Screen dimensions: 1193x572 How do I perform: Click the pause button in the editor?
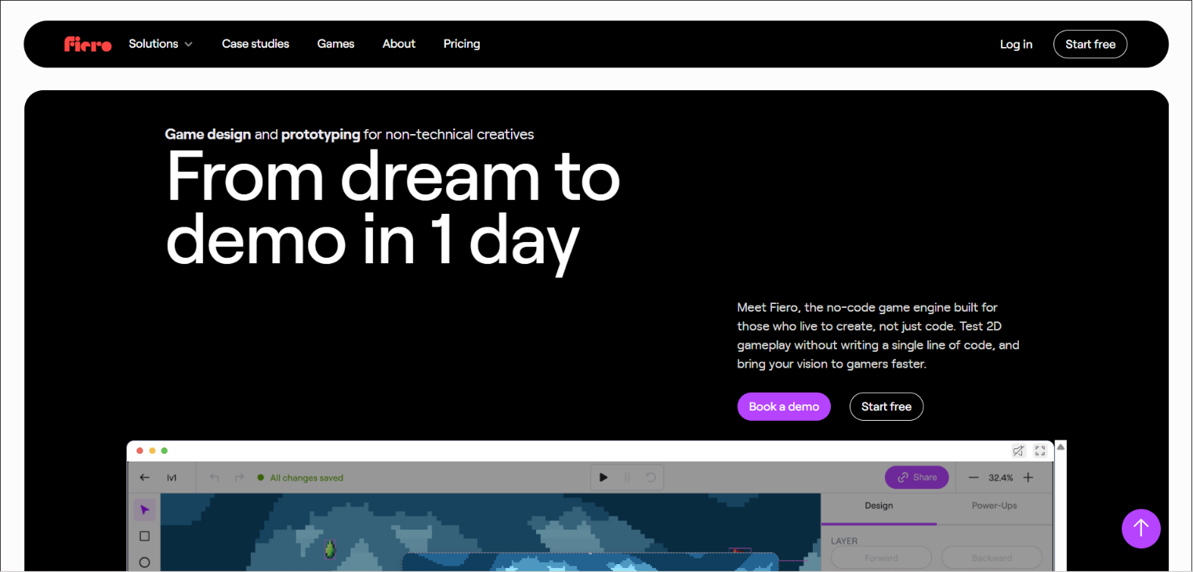[627, 477]
